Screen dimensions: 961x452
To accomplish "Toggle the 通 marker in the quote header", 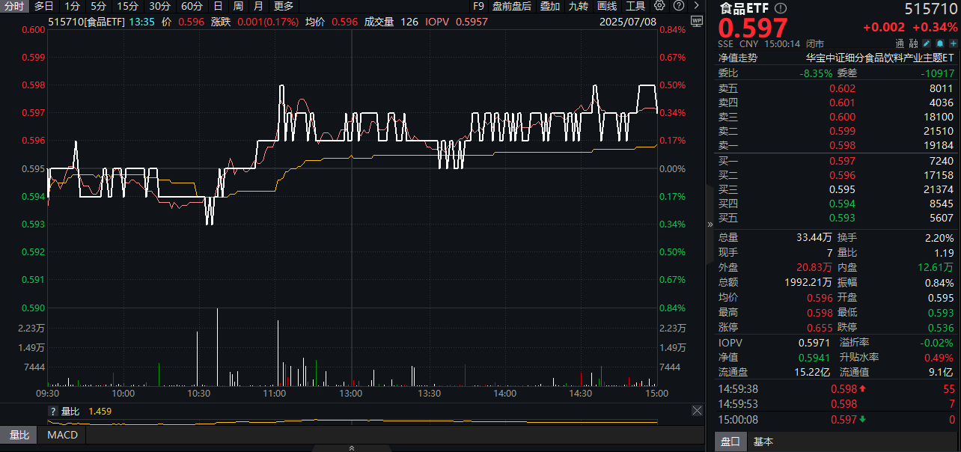I will [900, 43].
